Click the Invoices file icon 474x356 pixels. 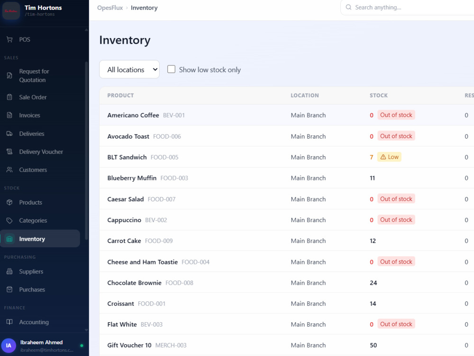[9, 115]
